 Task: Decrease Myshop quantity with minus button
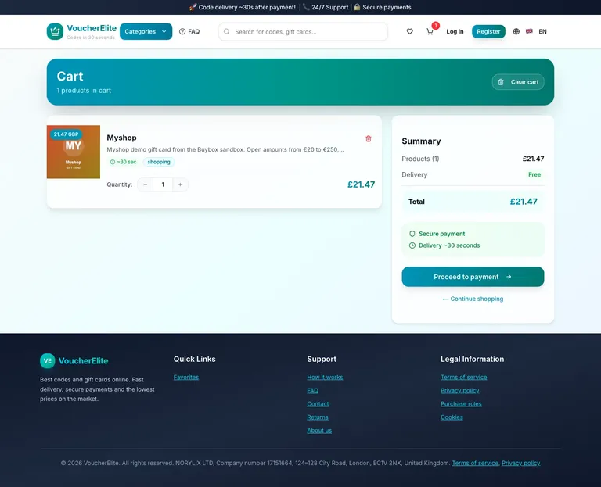coord(146,184)
